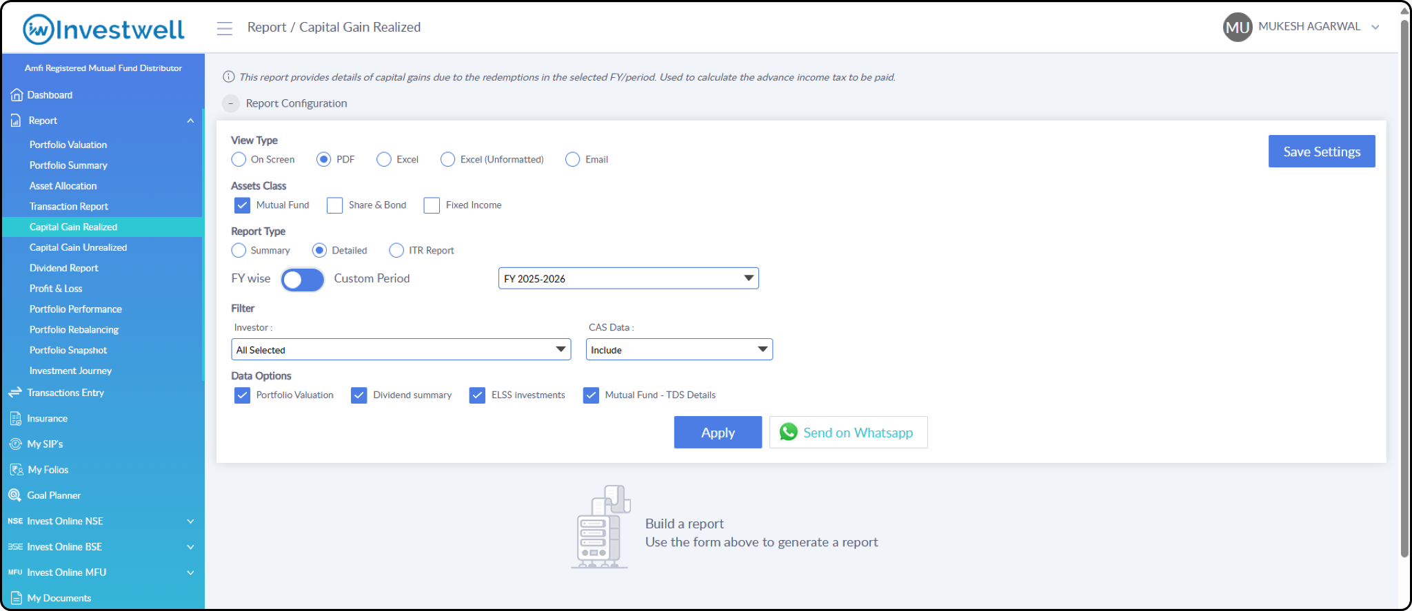Click the Save Settings button
1412x611 pixels.
1322,152
